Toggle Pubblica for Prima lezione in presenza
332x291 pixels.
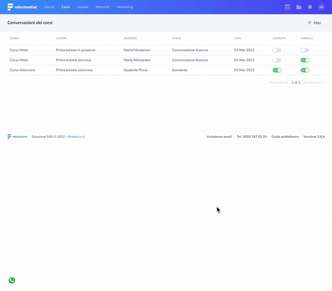[305, 50]
